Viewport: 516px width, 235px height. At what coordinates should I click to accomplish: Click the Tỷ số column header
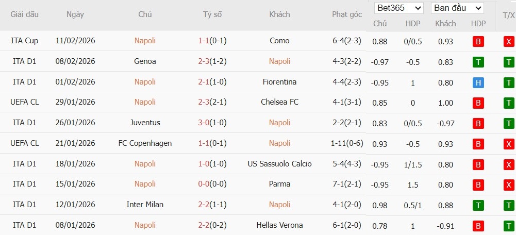tap(212, 14)
